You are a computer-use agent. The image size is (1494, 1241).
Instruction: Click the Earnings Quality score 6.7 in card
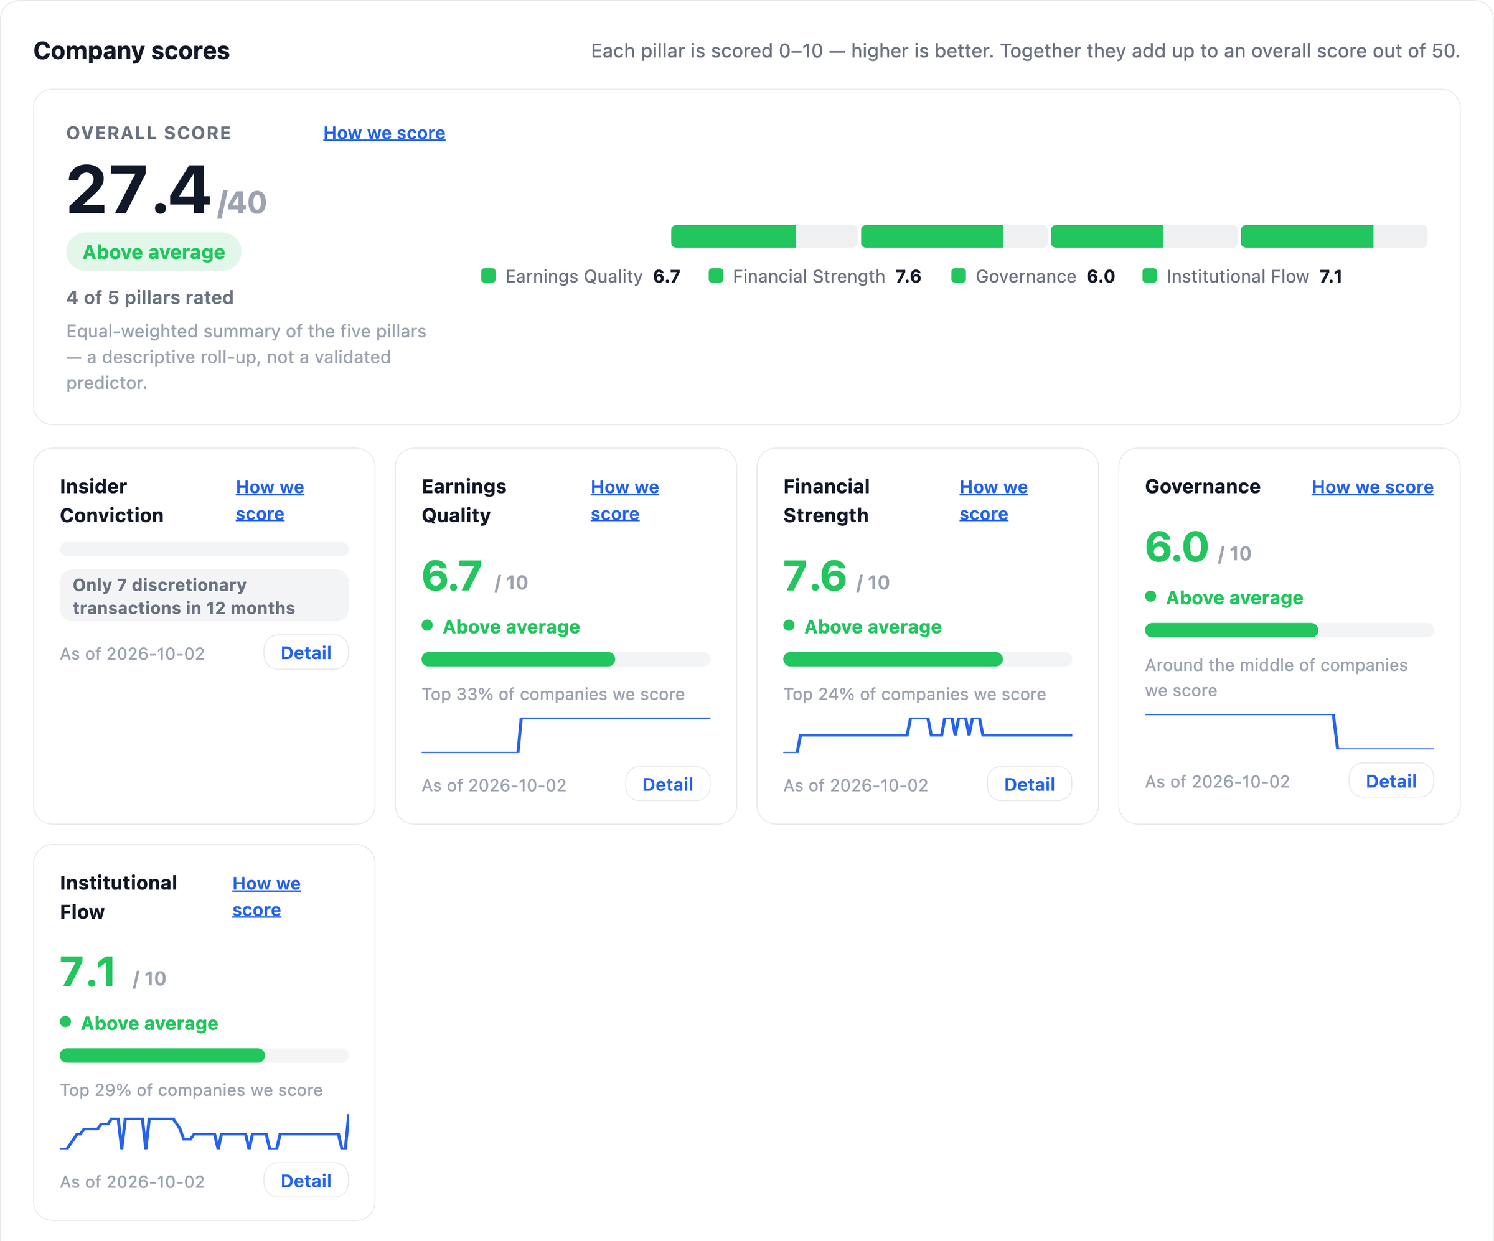pos(452,575)
